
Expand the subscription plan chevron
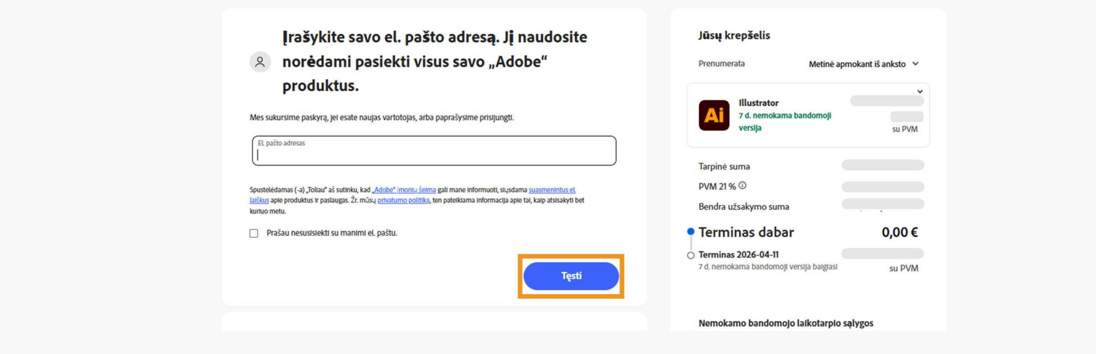click(x=917, y=64)
